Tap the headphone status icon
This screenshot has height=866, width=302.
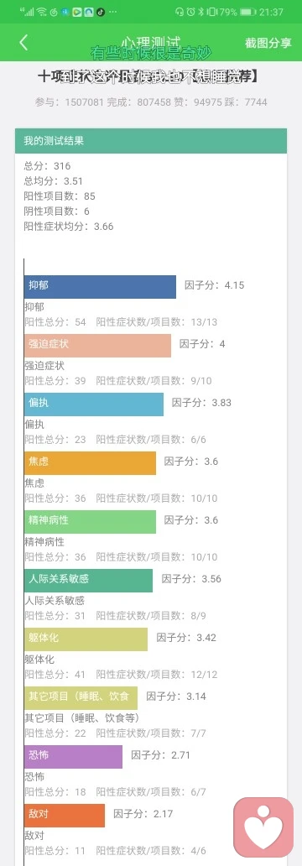click(180, 12)
